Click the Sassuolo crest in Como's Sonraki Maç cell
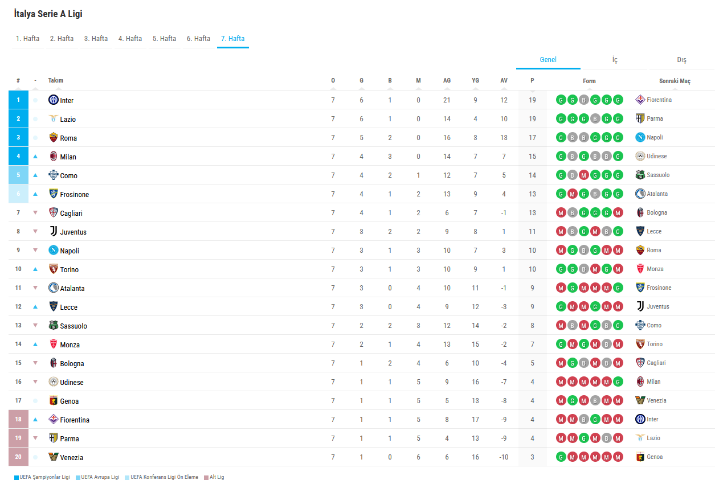Screen dimensions: 715x484 [640, 175]
